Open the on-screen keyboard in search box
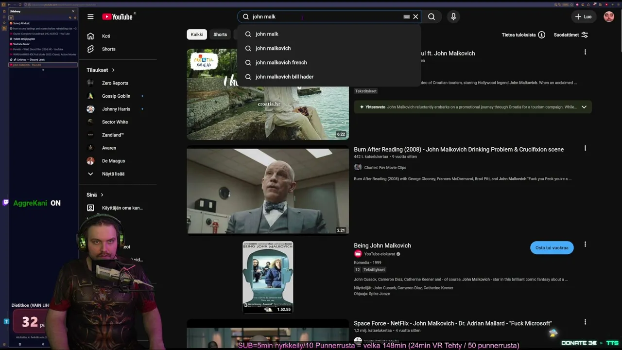Screen dimensions: 622x350 click(x=407, y=17)
